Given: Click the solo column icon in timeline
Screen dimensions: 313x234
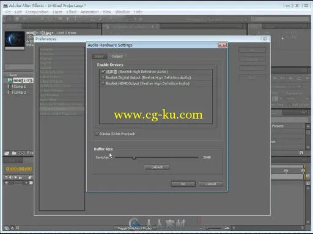Looking at the screenshot, I should pyautogui.click(x=15, y=177).
